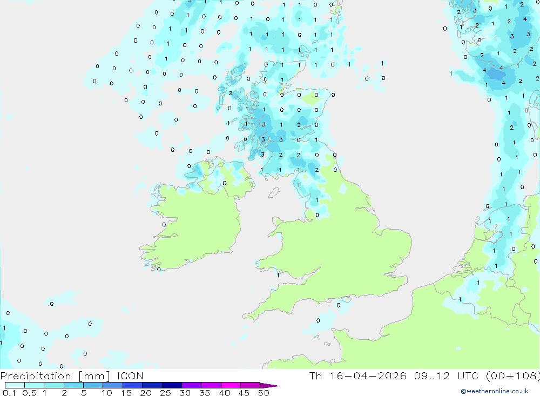This screenshot has height=396, width=540.
Task: Click the date "16-04-2026" text
Action: (368, 376)
